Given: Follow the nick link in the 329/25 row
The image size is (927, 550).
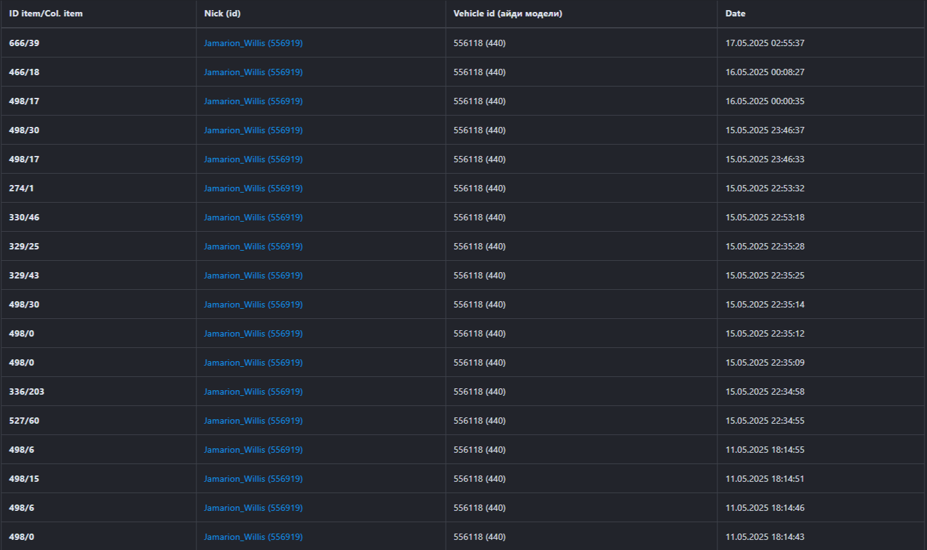Looking at the screenshot, I should point(253,246).
